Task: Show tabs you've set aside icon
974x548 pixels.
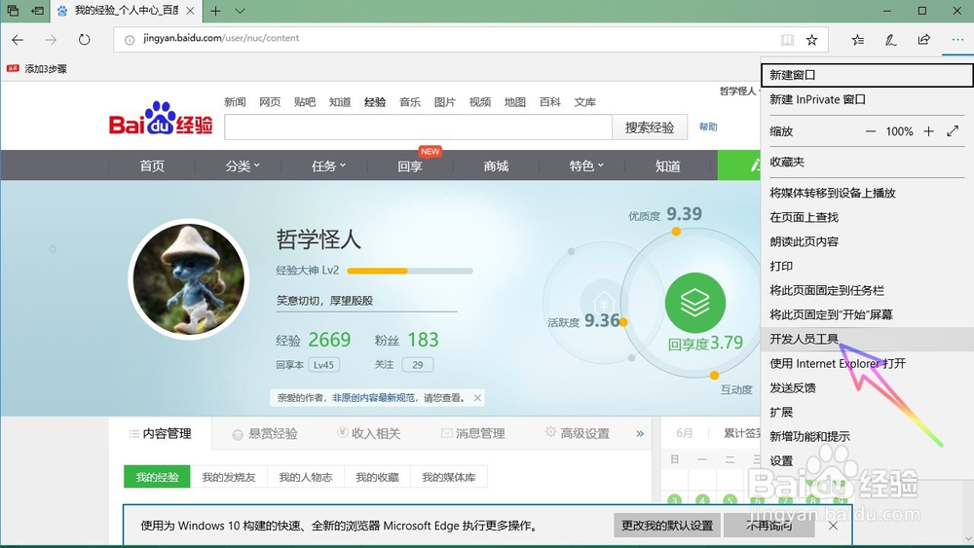Action: (13, 11)
